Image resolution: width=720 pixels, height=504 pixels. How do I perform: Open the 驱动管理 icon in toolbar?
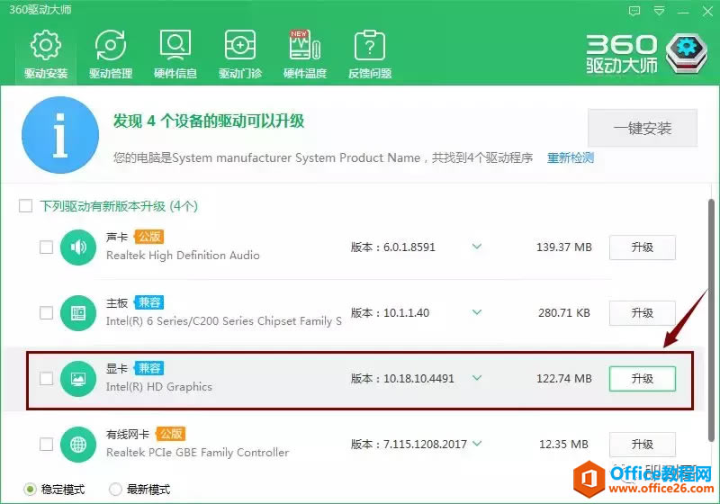click(x=110, y=44)
